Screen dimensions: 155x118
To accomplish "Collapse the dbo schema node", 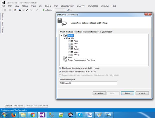I will coord(64,38).
